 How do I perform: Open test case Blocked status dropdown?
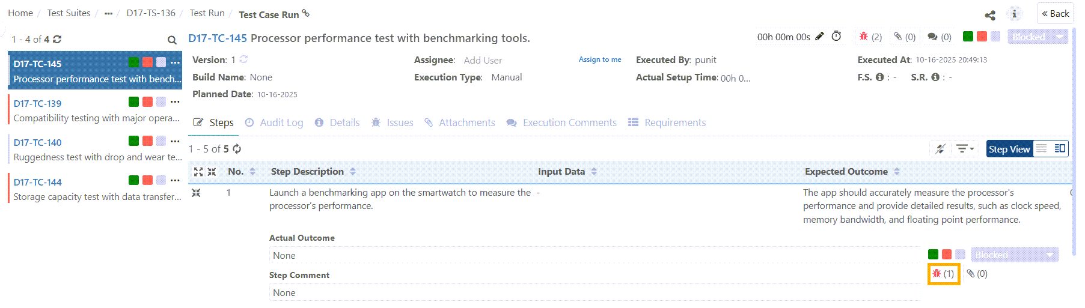pyautogui.click(x=1038, y=37)
